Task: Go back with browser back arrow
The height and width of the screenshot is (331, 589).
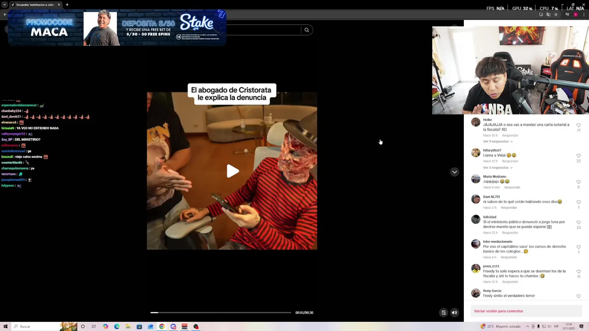Action: (x=5, y=14)
